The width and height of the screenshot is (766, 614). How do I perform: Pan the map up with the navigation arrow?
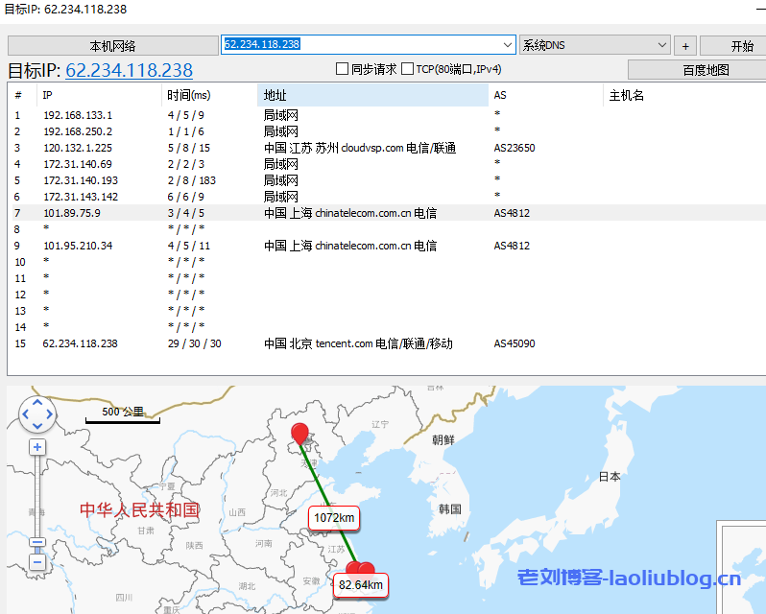tap(37, 403)
